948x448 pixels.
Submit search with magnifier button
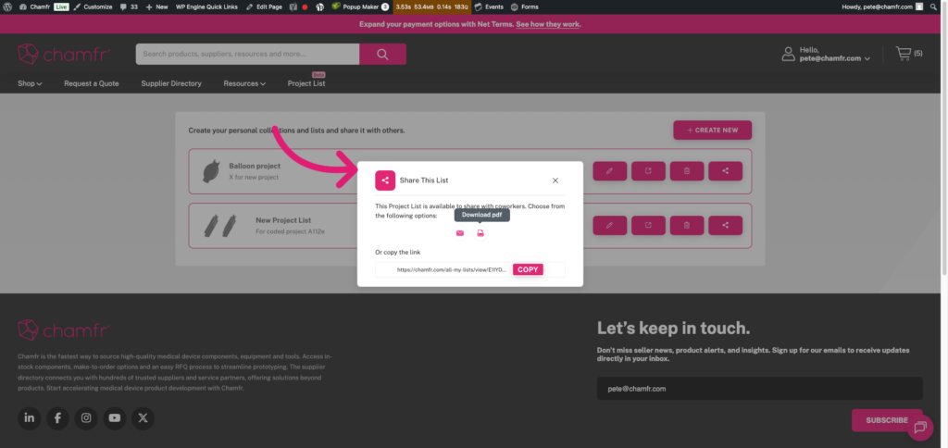(x=382, y=54)
